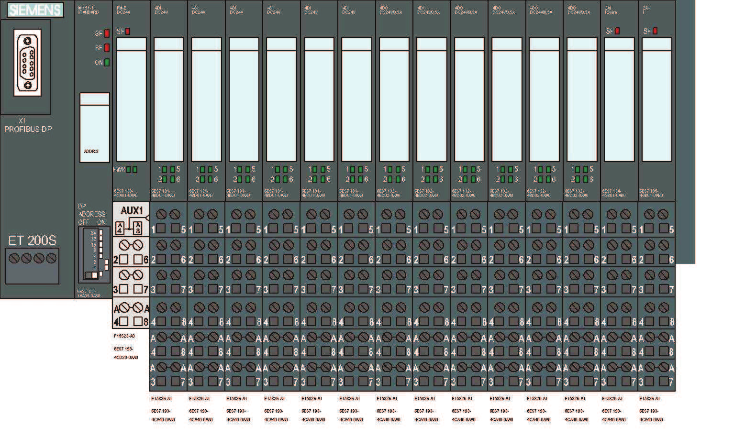Toggle the unlabeled bottom DP address DIP switch
Viewport: 734px width, 437px height.
(x=101, y=273)
